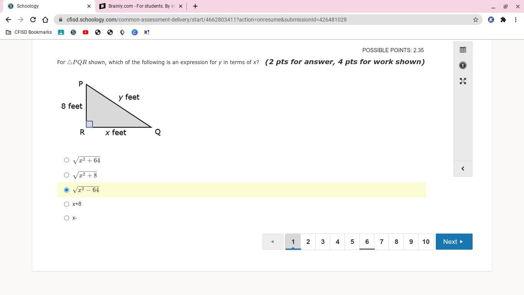Open accessibility options icon in sidebar

[x=463, y=65]
